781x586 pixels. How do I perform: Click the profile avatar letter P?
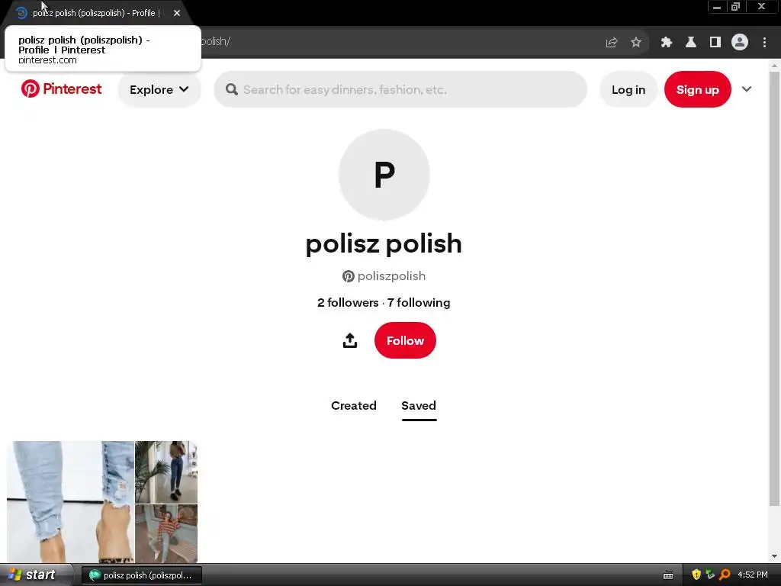pos(384,175)
